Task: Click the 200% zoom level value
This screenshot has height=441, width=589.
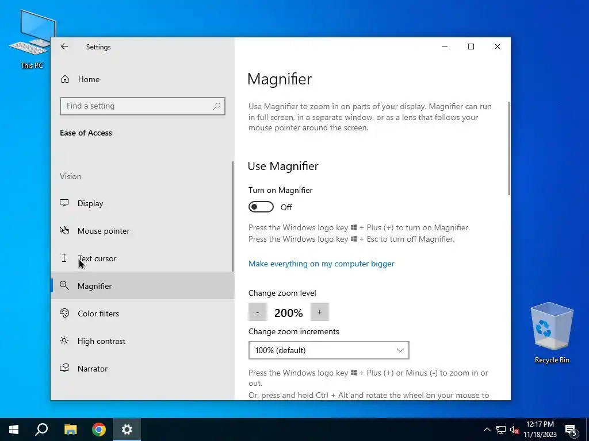Action: 289,313
